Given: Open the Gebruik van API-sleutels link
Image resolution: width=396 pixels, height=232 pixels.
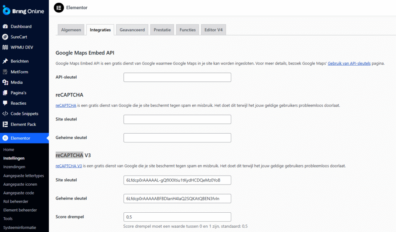Looking at the screenshot, I should pyautogui.click(x=349, y=63).
